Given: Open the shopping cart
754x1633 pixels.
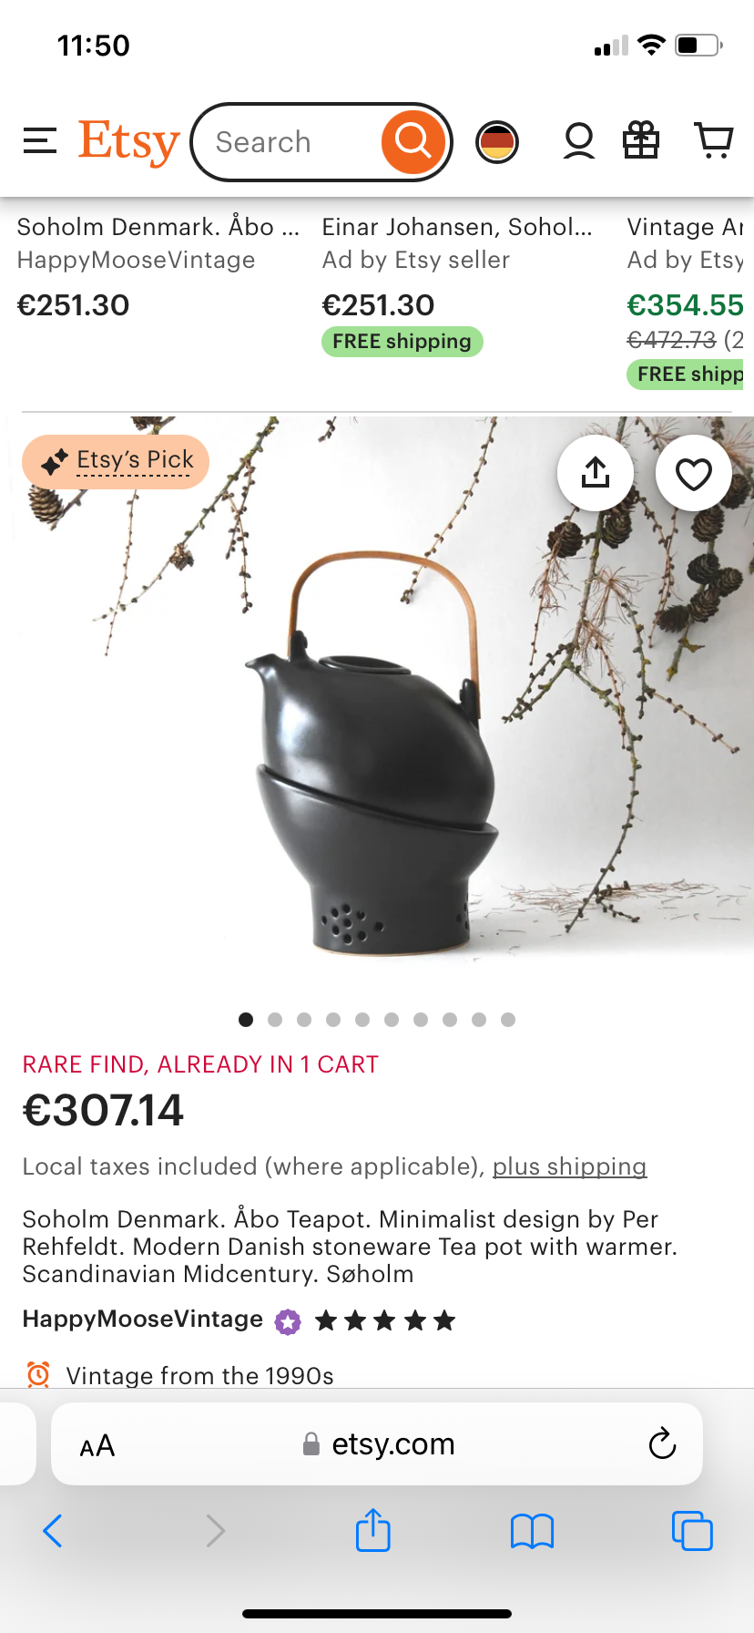Looking at the screenshot, I should [x=715, y=141].
